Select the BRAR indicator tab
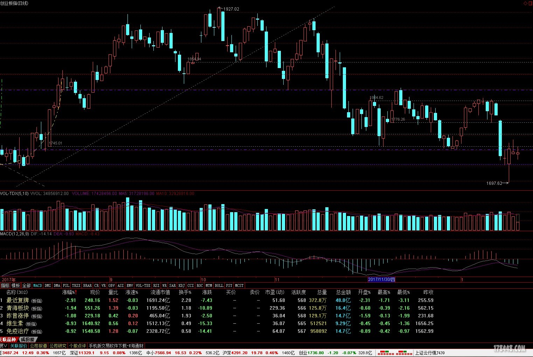This screenshot has width=533, height=357. point(87,285)
